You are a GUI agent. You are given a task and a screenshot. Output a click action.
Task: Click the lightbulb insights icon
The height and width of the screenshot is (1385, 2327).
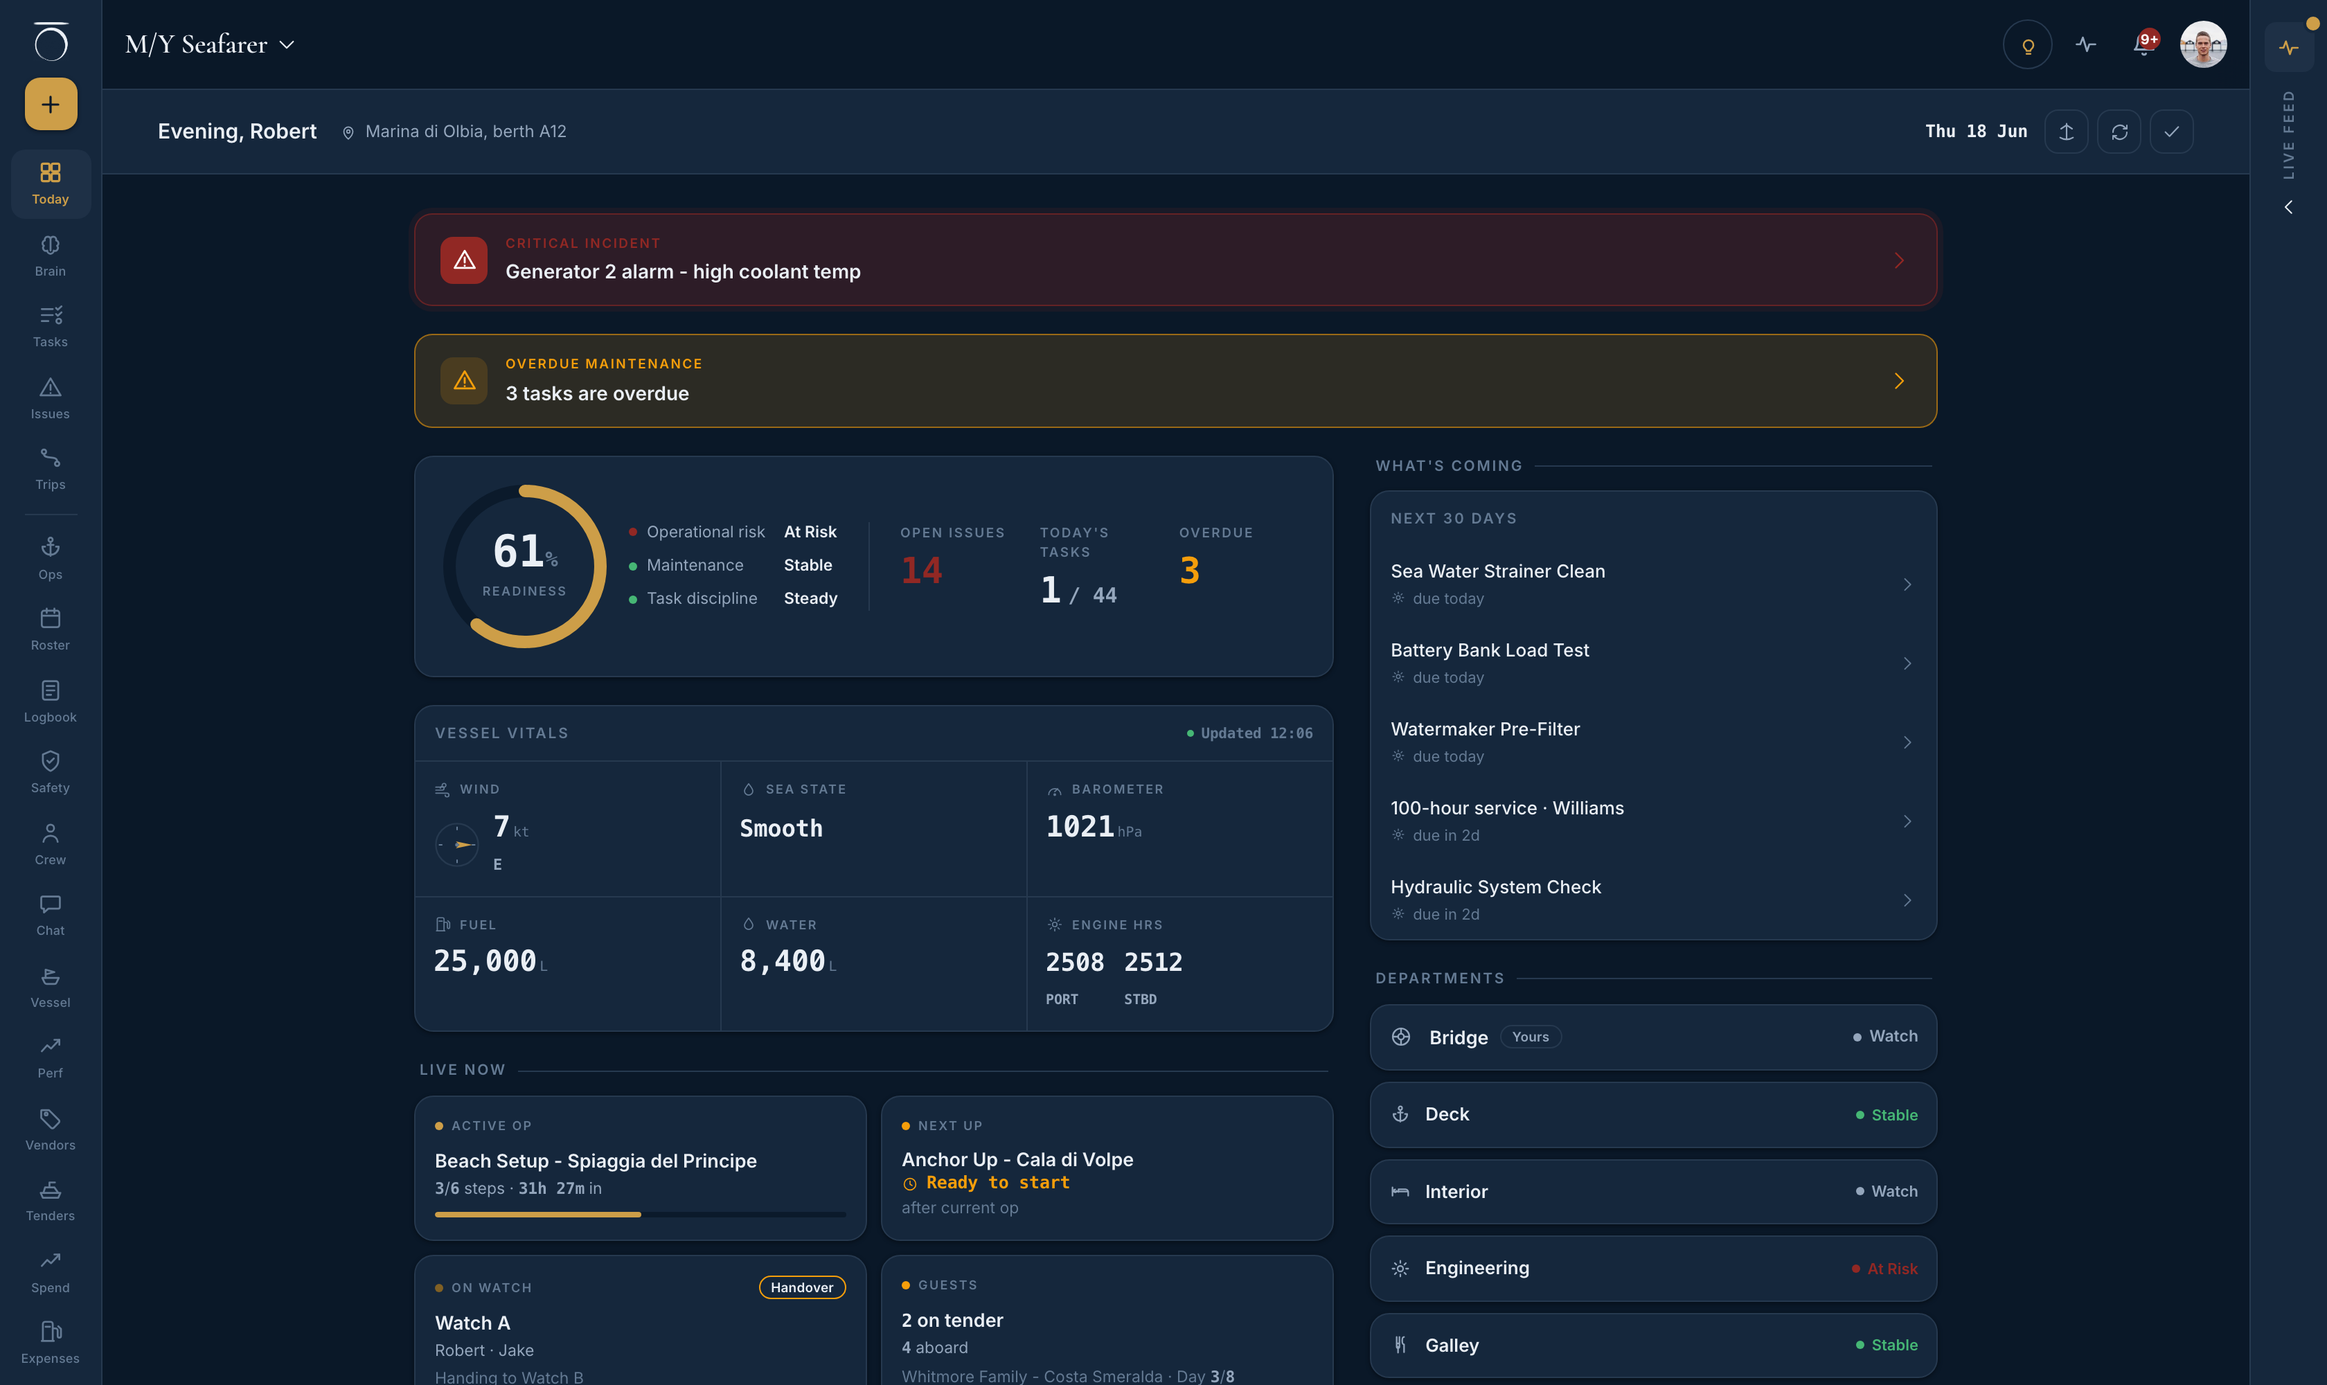click(2027, 45)
